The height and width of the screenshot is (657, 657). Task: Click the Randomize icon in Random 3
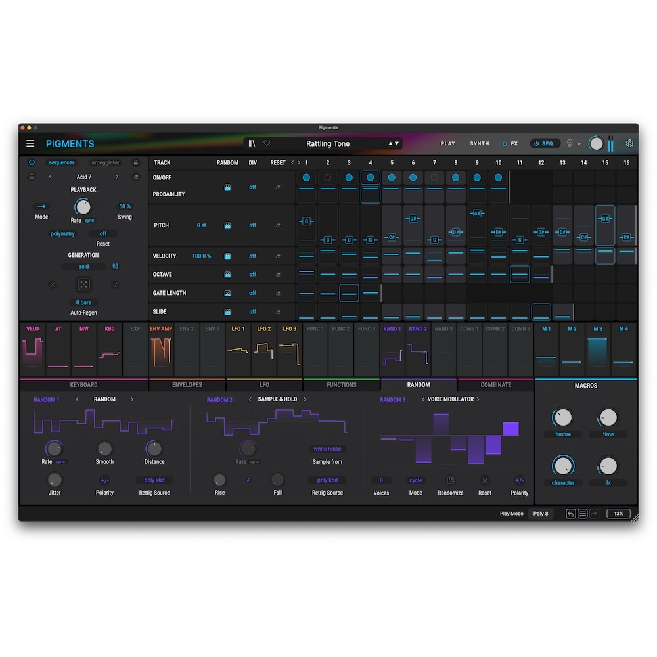point(450,480)
